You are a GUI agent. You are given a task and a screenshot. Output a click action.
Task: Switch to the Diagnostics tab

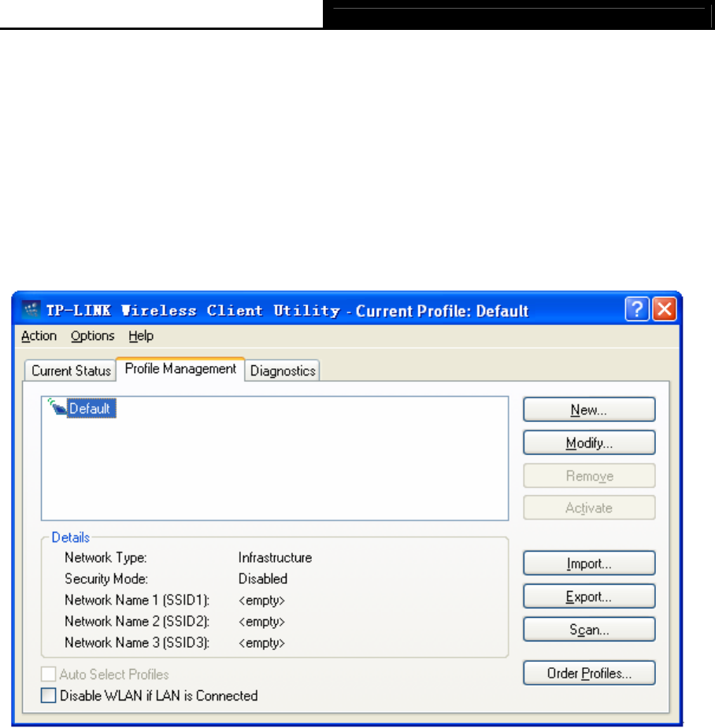pyautogui.click(x=283, y=371)
